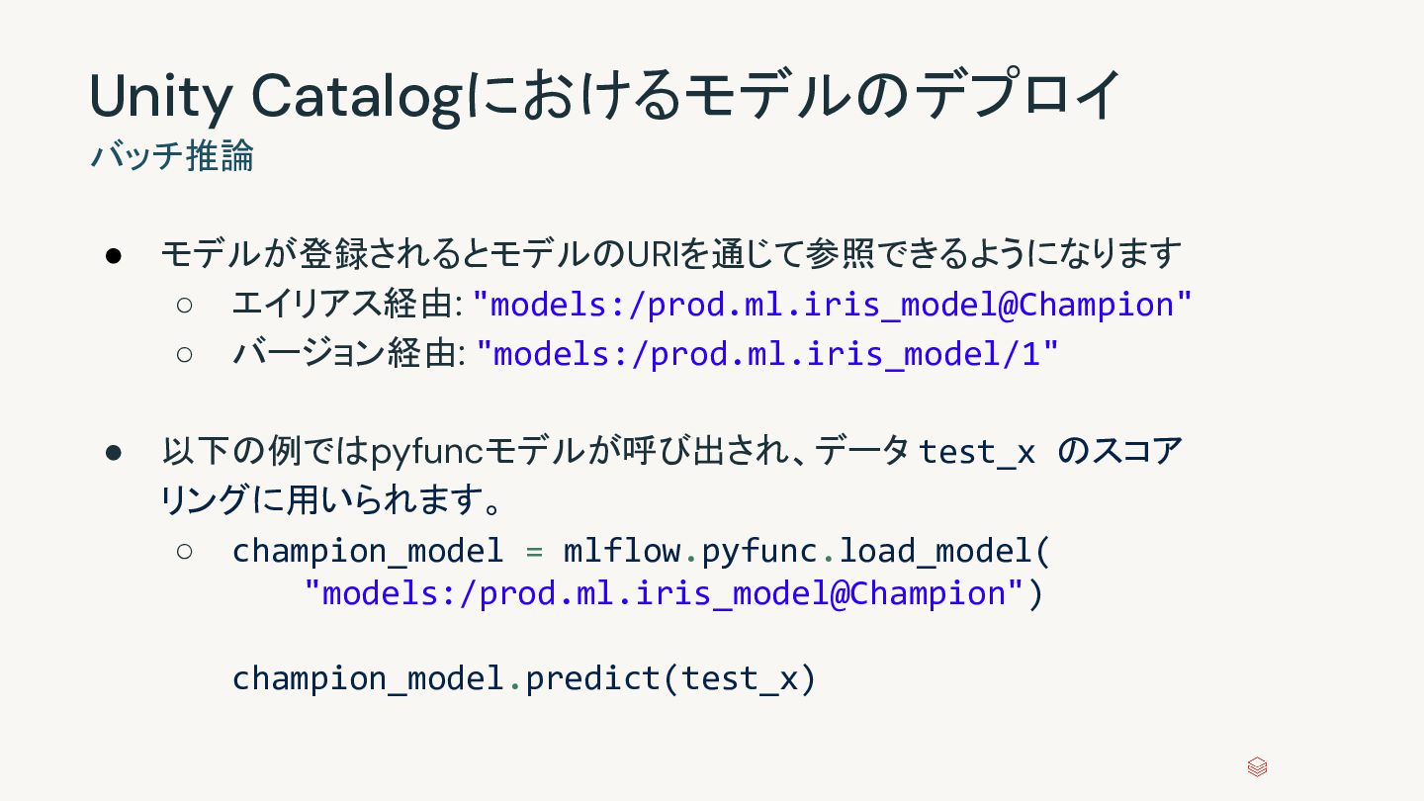Click the line リングに用いられます。
The width and height of the screenshot is (1424, 801).
[x=332, y=500]
